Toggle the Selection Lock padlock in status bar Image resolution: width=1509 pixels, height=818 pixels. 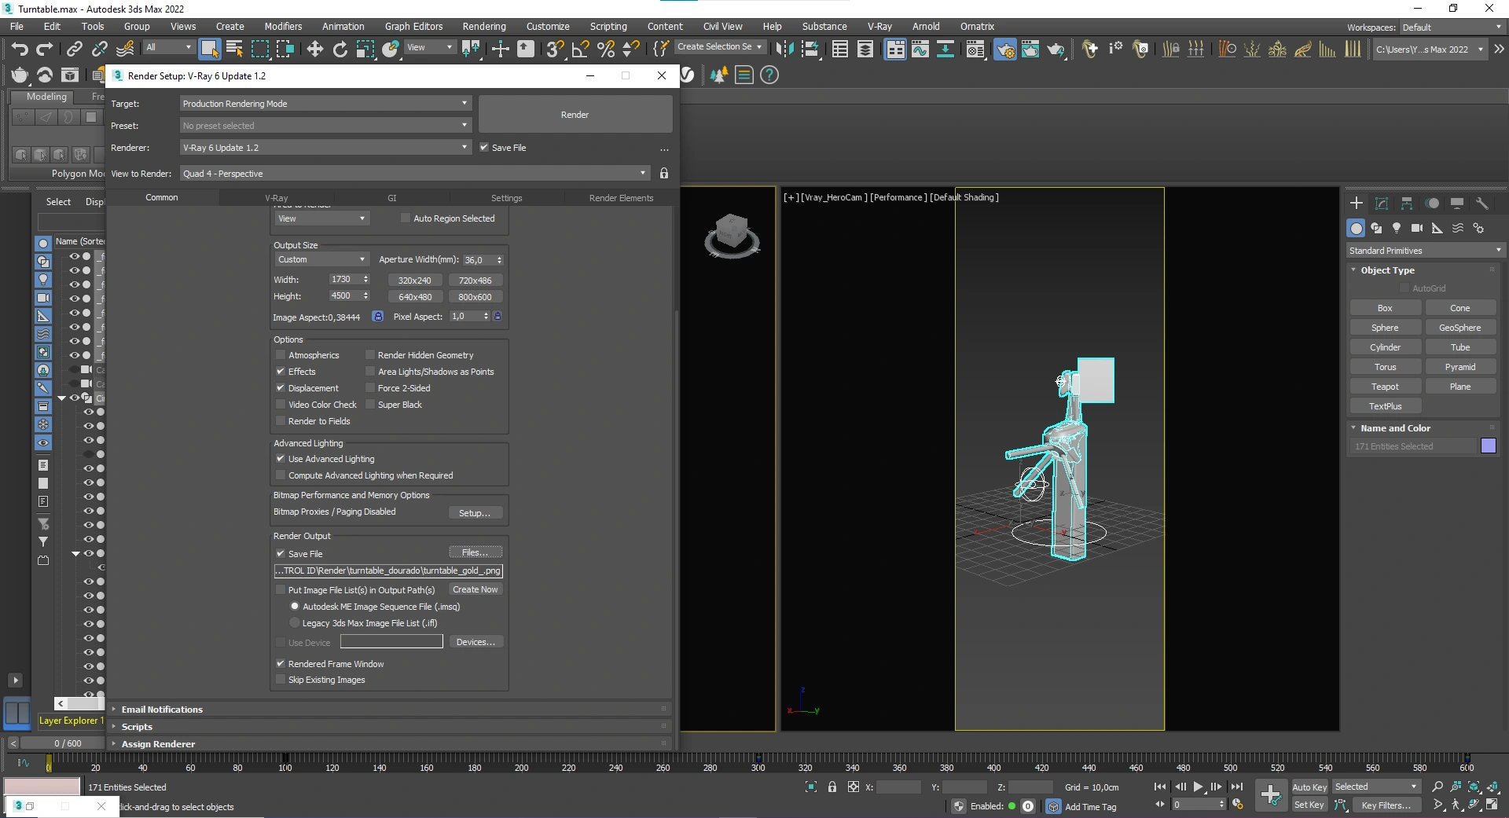(832, 787)
